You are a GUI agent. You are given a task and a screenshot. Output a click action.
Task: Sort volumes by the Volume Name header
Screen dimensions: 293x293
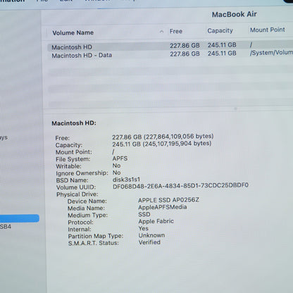pos(73,32)
